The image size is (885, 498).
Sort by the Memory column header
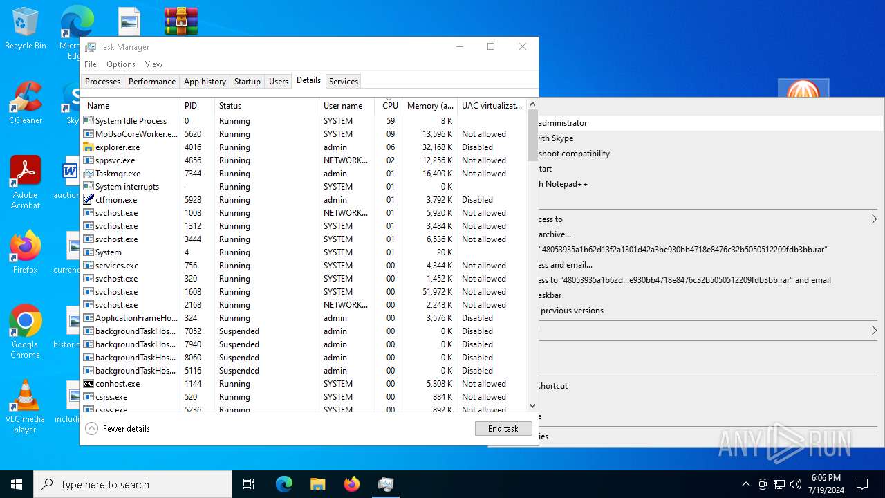pos(429,106)
